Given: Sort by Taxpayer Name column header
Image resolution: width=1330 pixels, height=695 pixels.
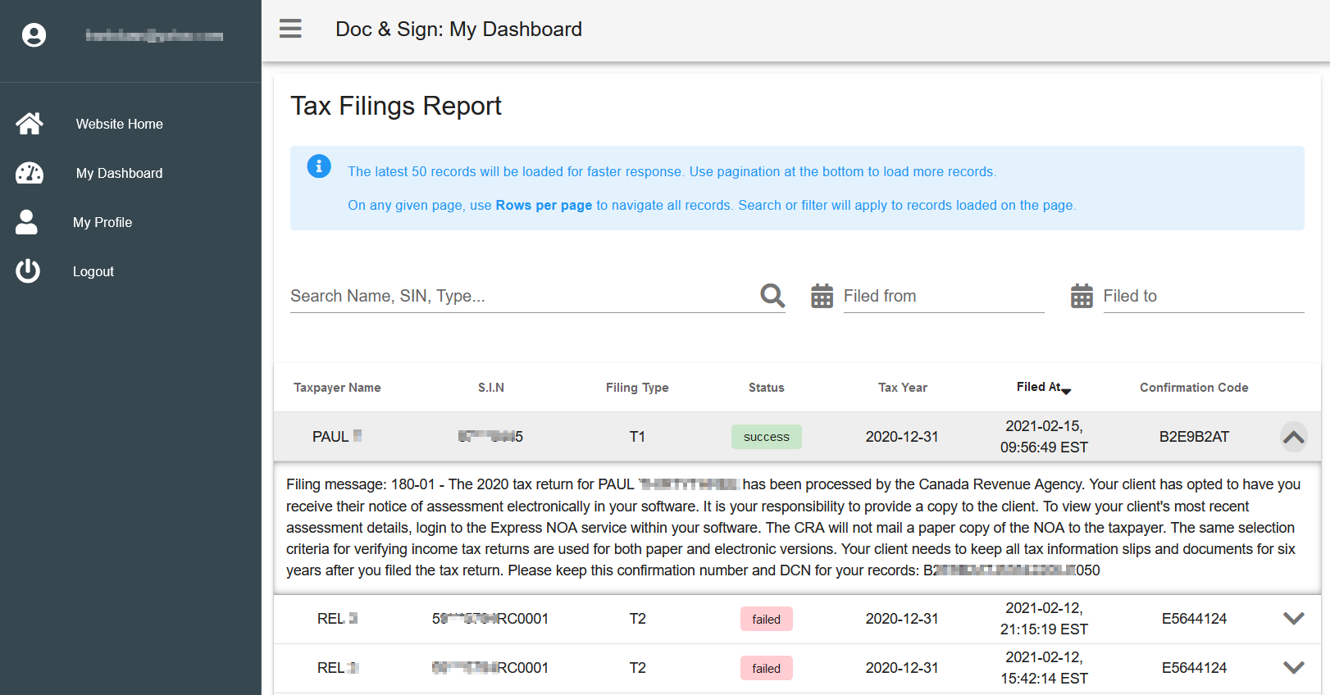Looking at the screenshot, I should click(x=337, y=388).
